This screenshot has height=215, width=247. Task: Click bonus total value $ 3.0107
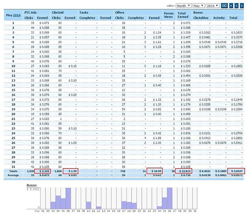click(236, 171)
